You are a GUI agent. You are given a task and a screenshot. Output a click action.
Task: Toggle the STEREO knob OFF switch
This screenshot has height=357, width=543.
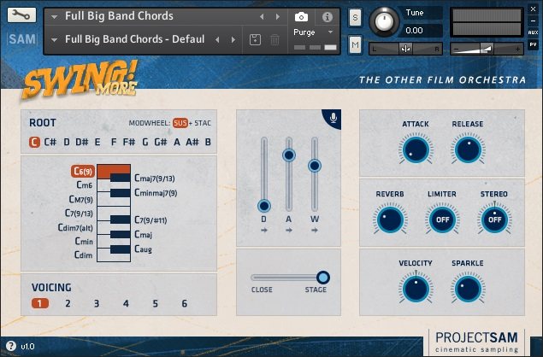494,219
